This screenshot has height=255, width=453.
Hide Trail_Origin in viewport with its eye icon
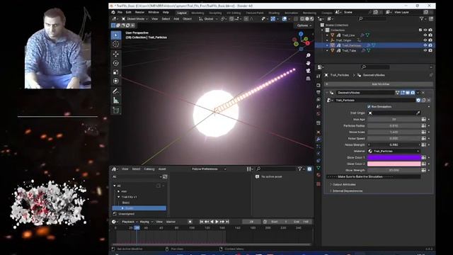pos(425,40)
